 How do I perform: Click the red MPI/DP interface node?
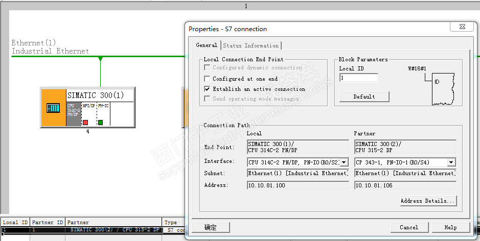point(85,123)
